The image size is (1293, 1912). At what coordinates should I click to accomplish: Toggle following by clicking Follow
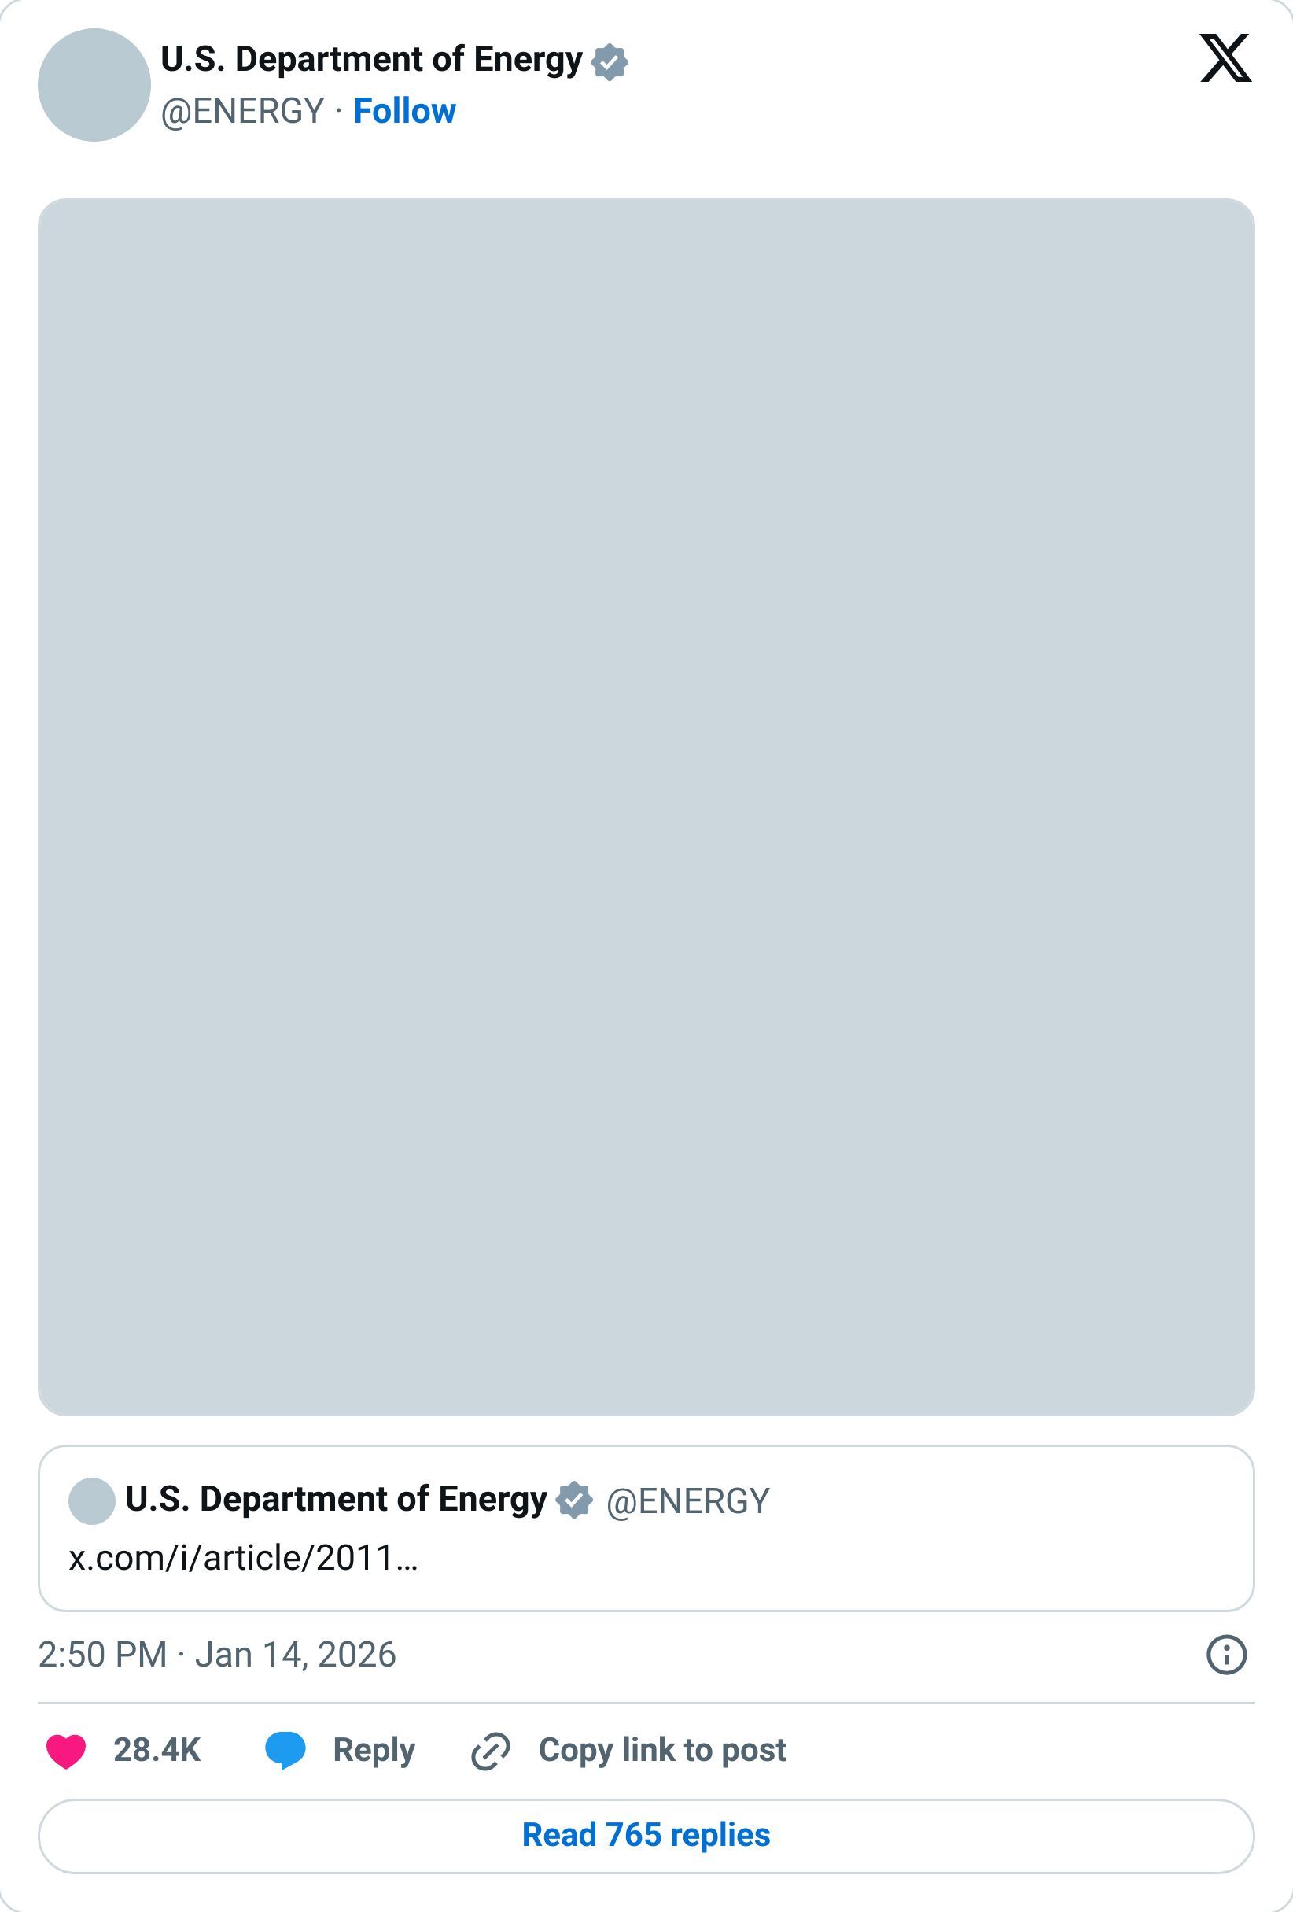tap(405, 111)
